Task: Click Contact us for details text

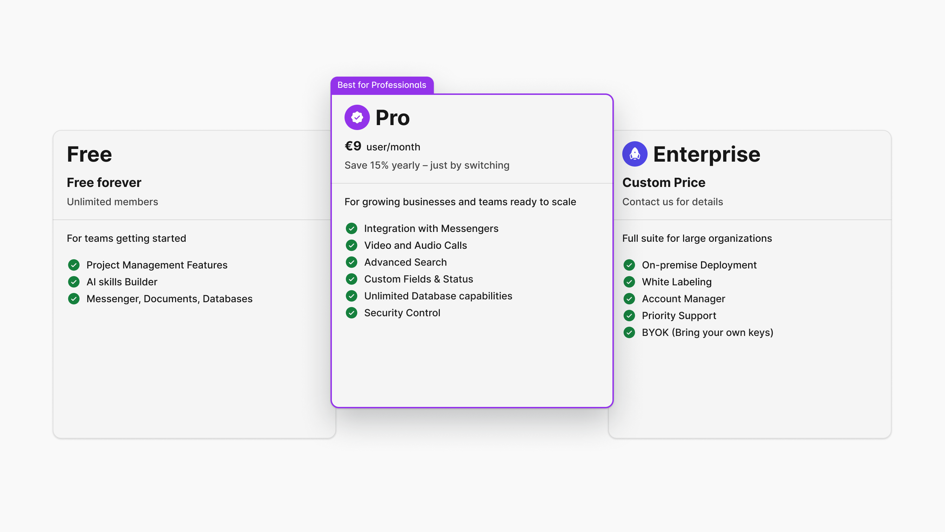Action: [673, 202]
